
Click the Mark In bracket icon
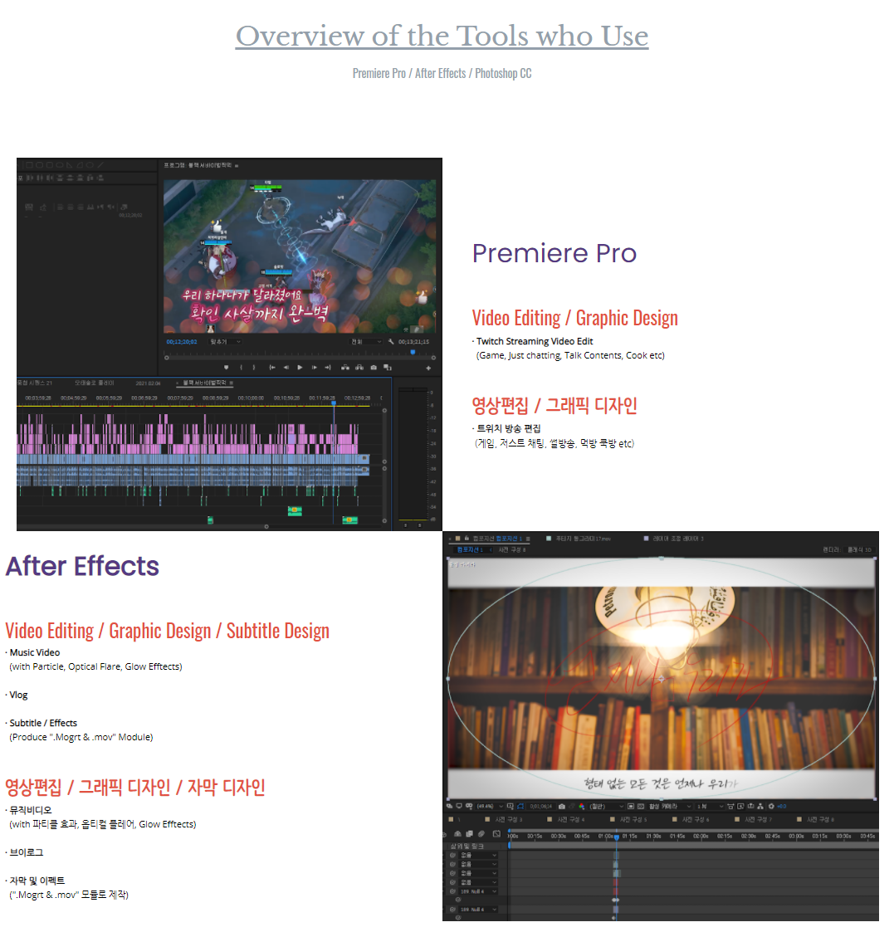[241, 368]
